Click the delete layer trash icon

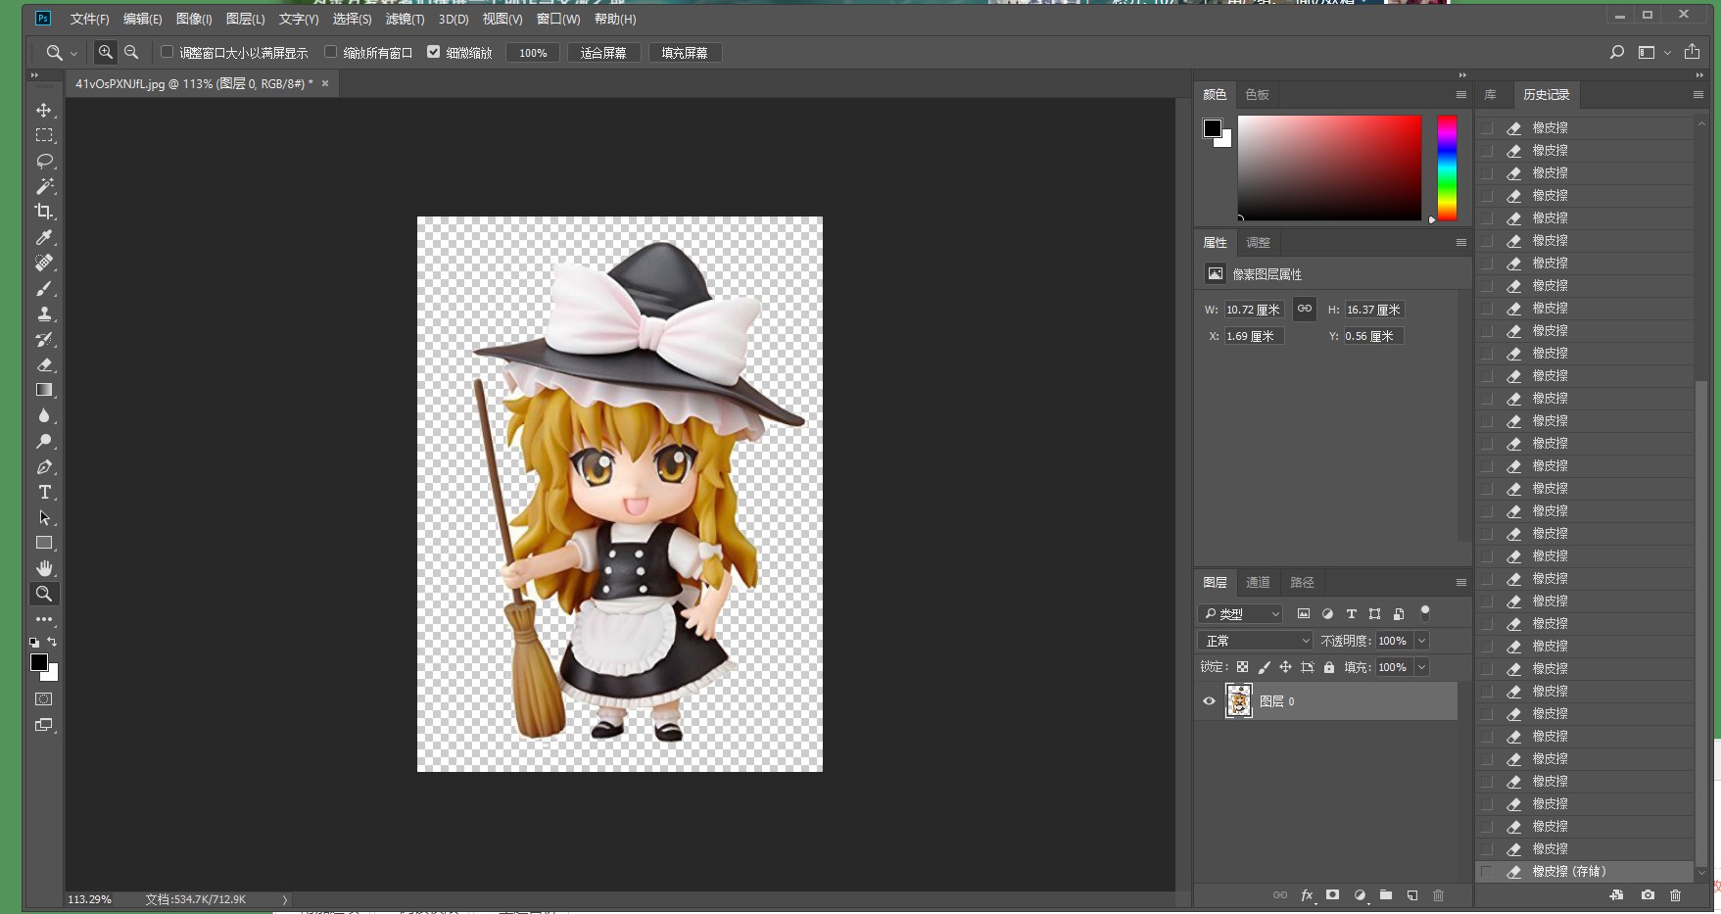pos(1438,895)
